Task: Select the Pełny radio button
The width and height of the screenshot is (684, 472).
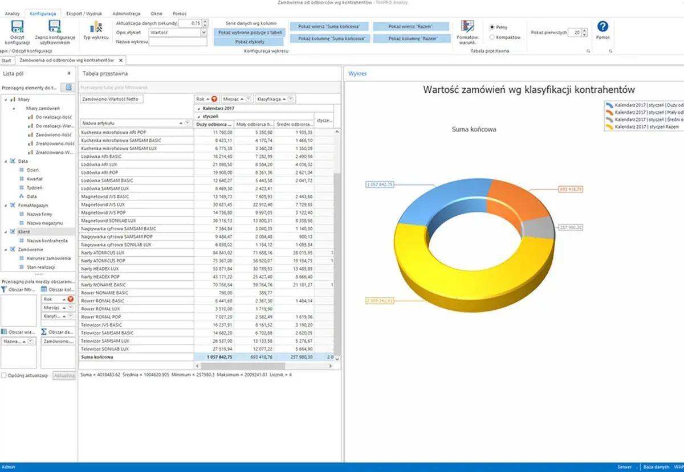Action: (492, 27)
